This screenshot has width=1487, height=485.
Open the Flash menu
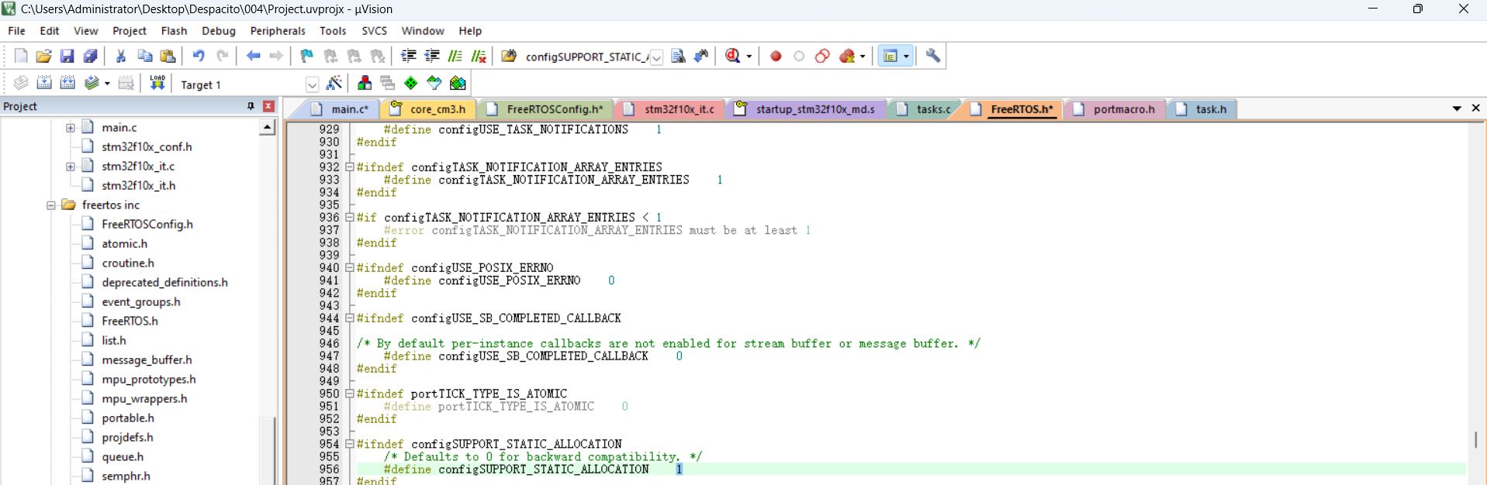tap(174, 30)
